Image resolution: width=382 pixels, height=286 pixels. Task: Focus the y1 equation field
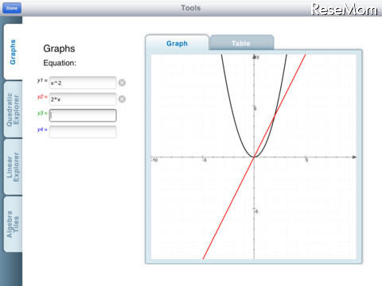pyautogui.click(x=83, y=83)
